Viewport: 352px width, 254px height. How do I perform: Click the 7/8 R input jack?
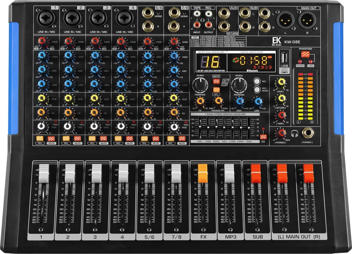pos(174,26)
